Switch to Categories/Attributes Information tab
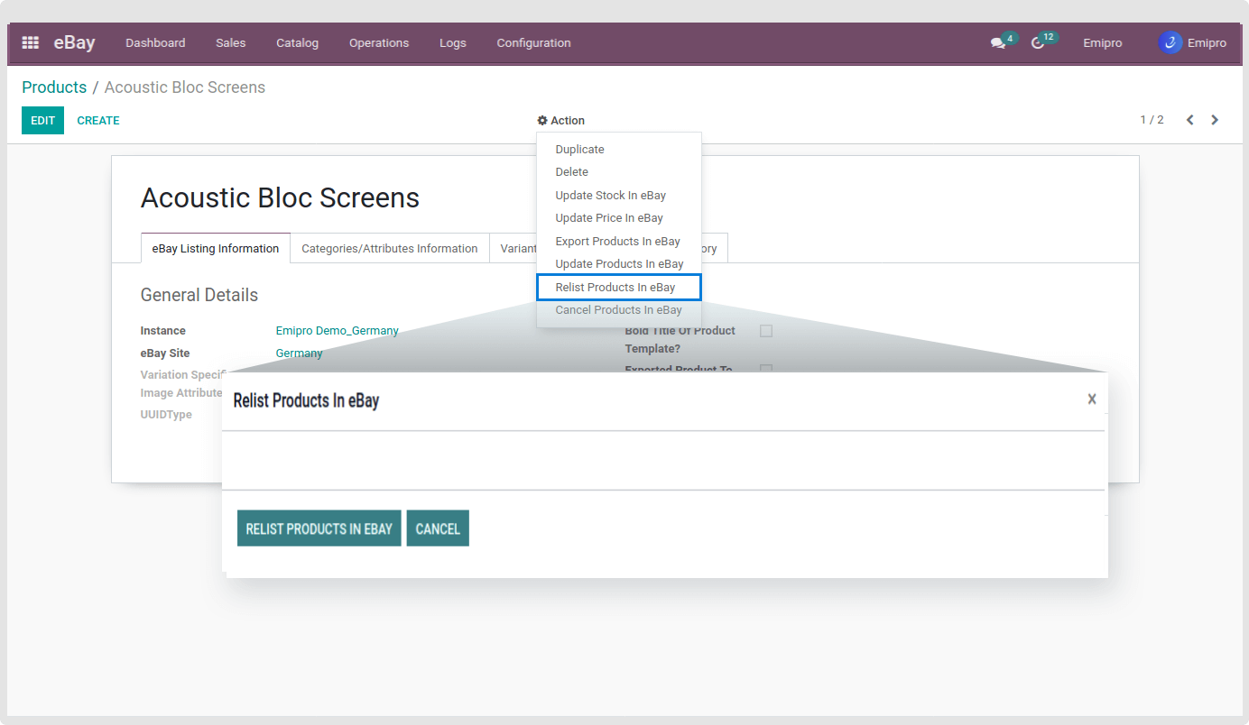This screenshot has height=725, width=1249. (x=389, y=249)
